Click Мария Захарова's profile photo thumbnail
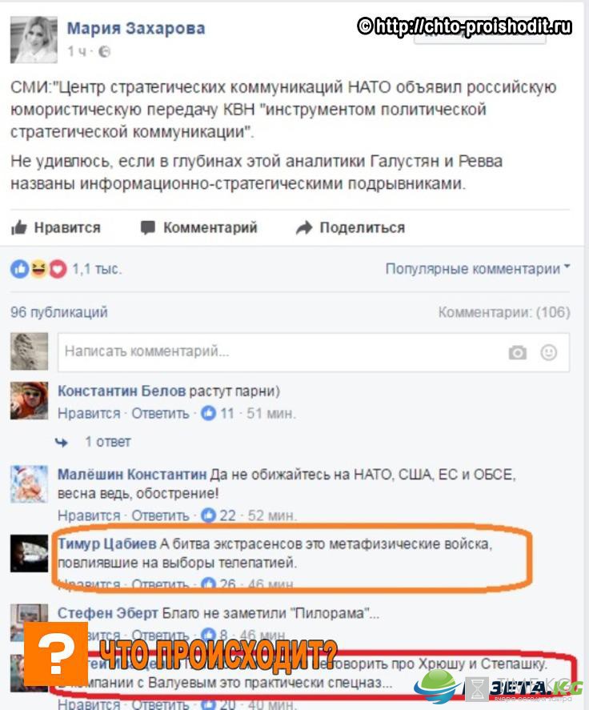Image resolution: width=589 pixels, height=710 pixels. (34, 39)
